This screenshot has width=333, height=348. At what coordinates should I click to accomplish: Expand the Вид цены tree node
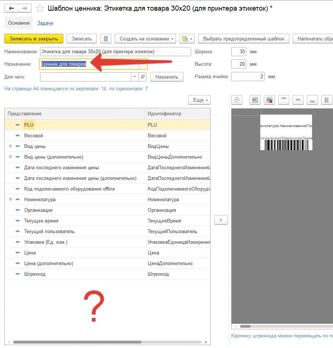[10, 146]
